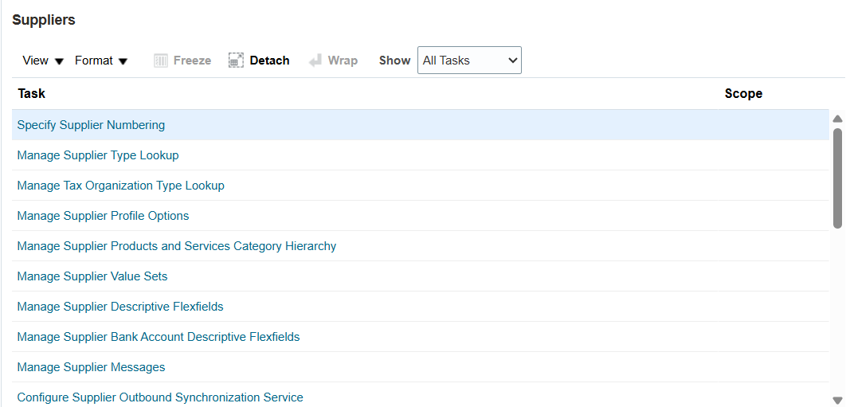Viewport: 850px width, 407px height.
Task: Click the Detach table icon
Action: tap(236, 61)
